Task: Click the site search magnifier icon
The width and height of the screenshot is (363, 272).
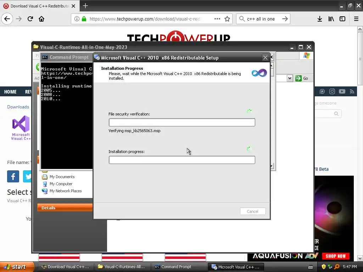Action: [x=336, y=114]
